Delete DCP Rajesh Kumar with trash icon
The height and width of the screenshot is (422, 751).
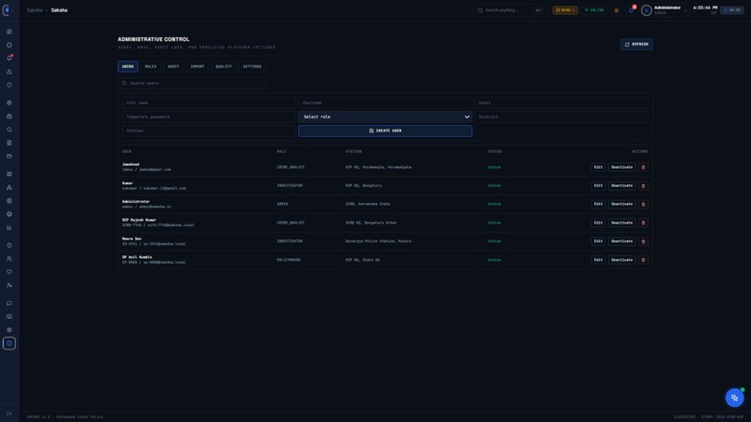coord(643,223)
